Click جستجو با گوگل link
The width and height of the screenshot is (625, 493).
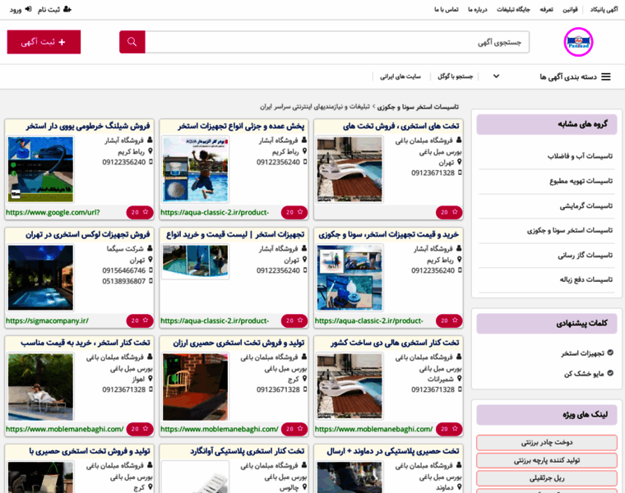(456, 76)
